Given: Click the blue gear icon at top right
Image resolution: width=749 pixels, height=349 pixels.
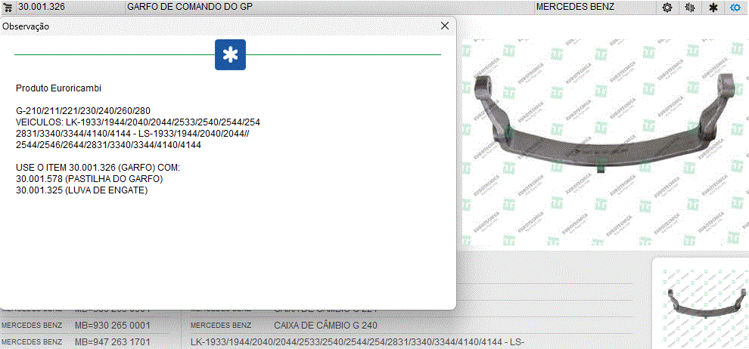Looking at the screenshot, I should click(735, 7).
